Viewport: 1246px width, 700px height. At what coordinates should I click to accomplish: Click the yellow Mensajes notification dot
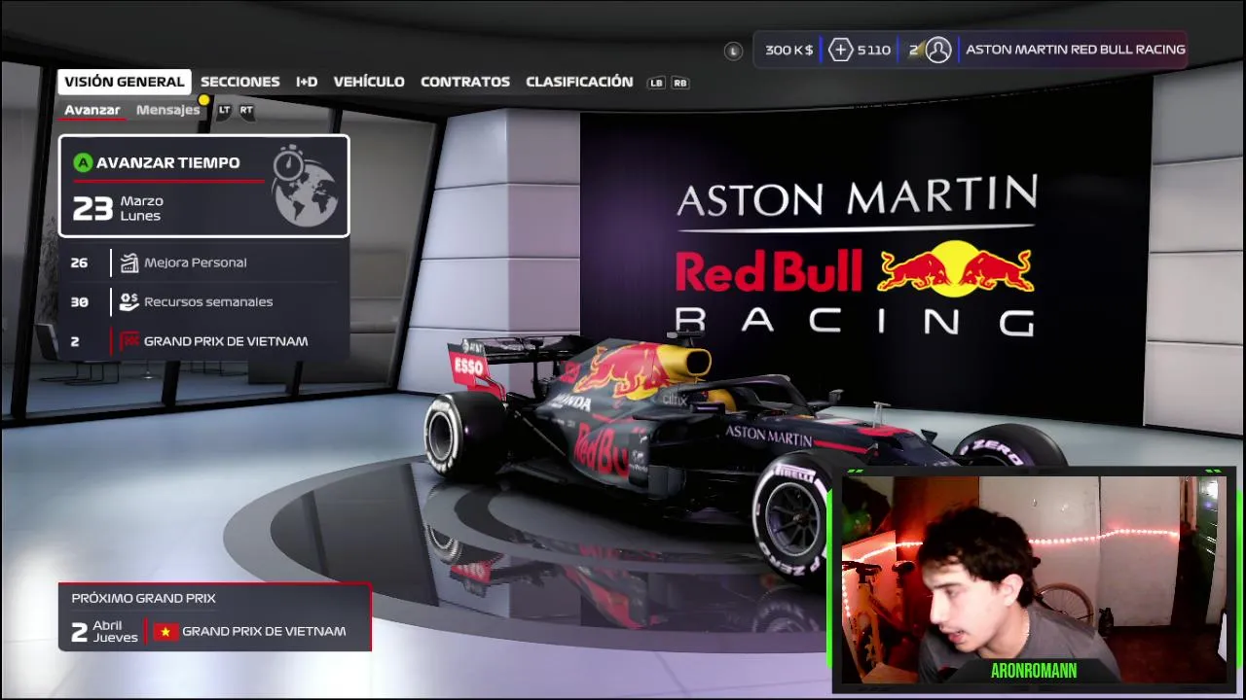coord(203,100)
